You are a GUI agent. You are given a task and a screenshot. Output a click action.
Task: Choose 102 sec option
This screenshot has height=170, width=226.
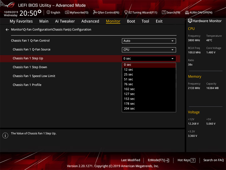(149, 89)
